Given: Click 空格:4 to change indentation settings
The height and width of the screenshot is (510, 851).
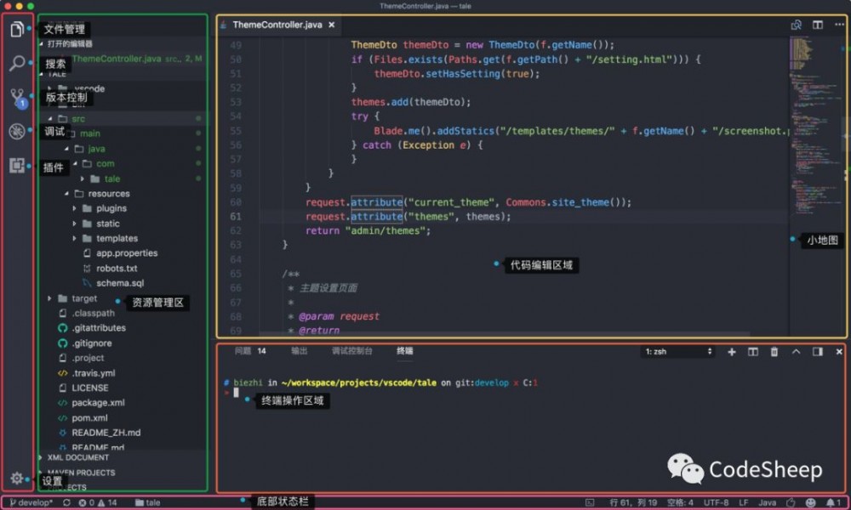Looking at the screenshot, I should 681,502.
